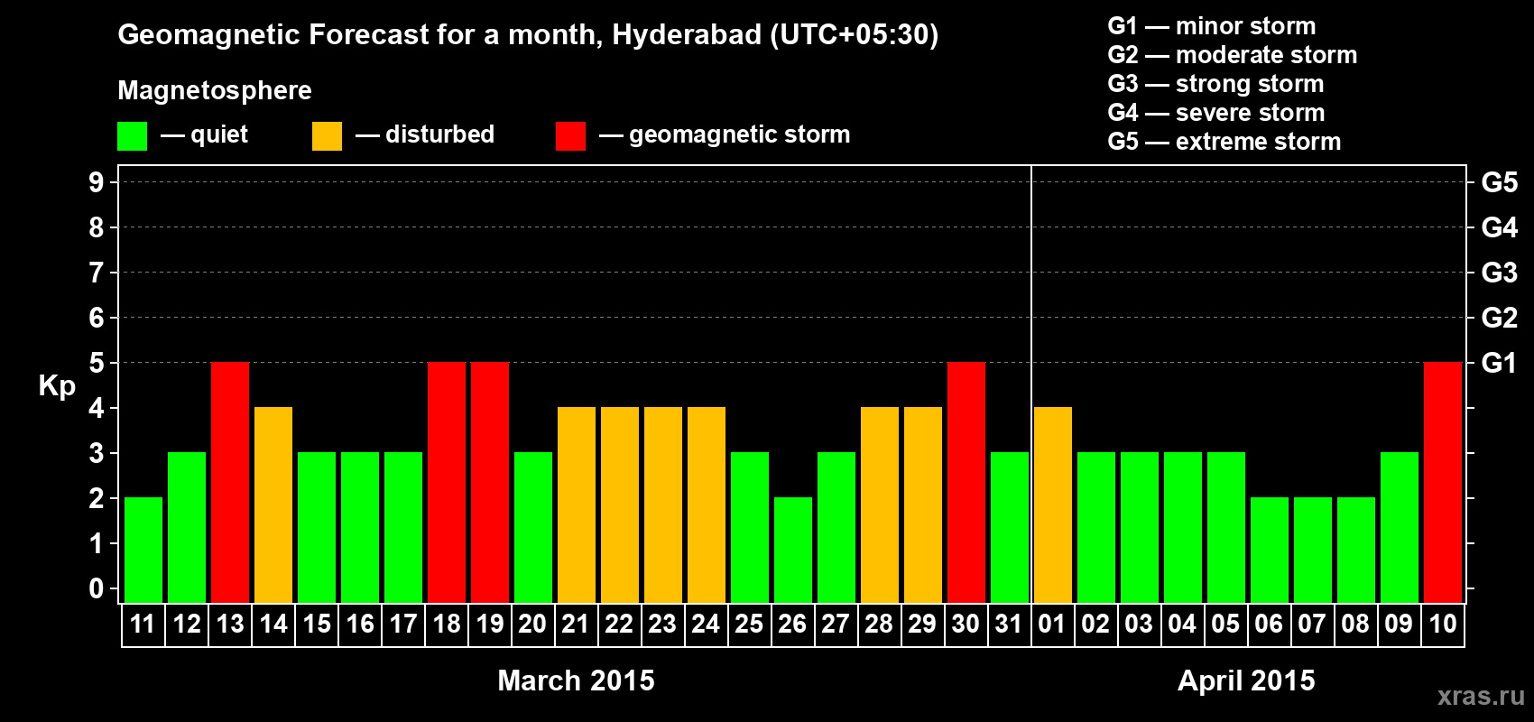Select the green bar for April 06
This screenshot has width=1534, height=722.
tap(1270, 550)
